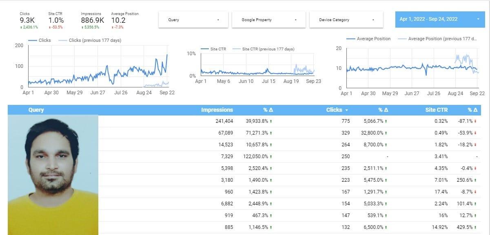The width and height of the screenshot is (490, 235).
Task: Click the green up arrow beside 39,933.8%
Action: click(x=271, y=121)
